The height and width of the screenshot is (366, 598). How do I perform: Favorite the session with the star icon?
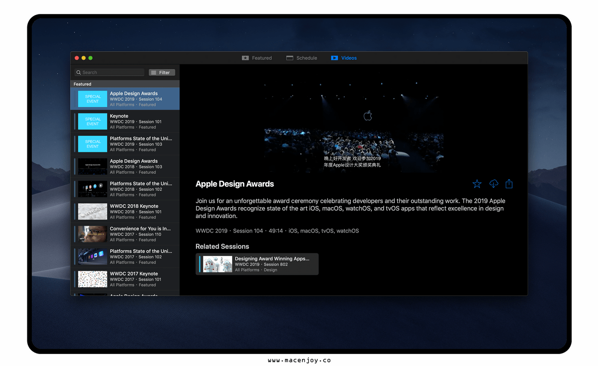point(477,184)
